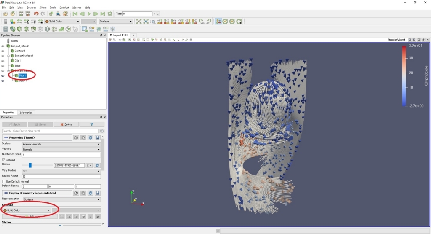Apply the Clip filter icon

click(19, 29)
